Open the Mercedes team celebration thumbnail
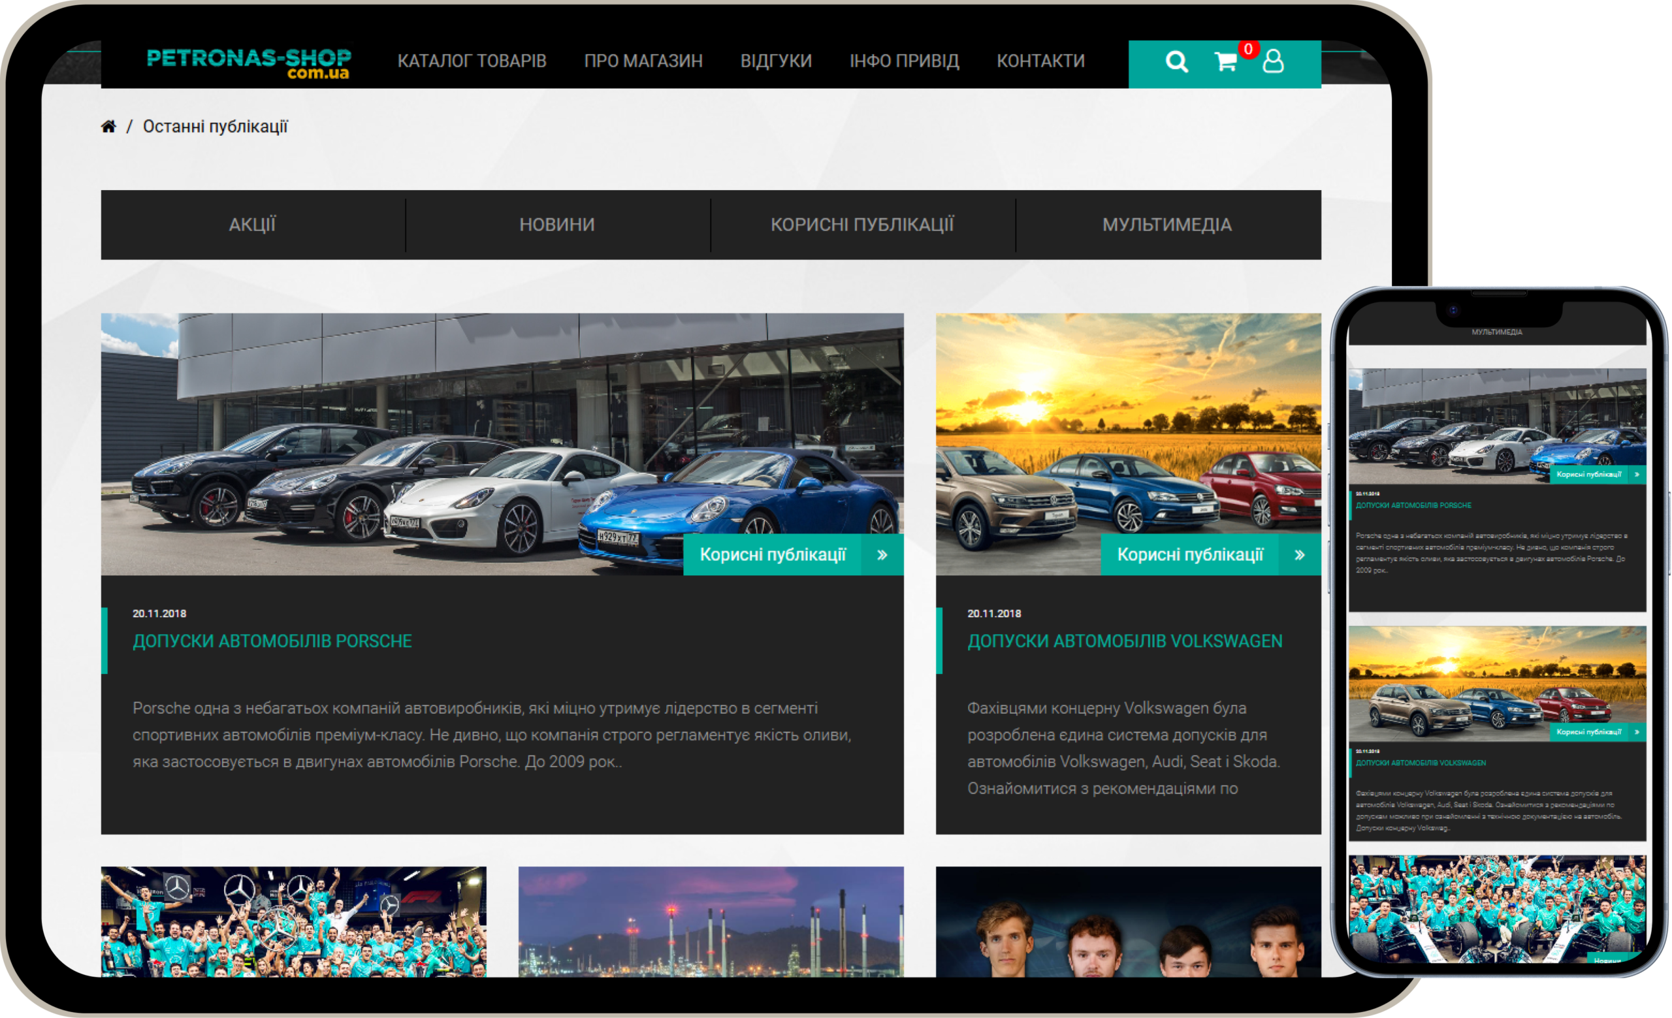The height and width of the screenshot is (1018, 1672). 294,922
